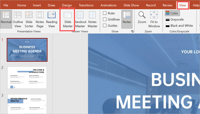
Task: Select slide 3 Review Previous Minutes thumbnail
Action: click(x=27, y=104)
